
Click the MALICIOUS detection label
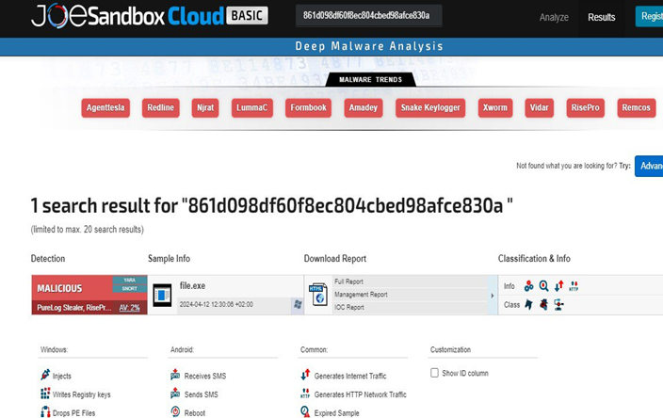[59, 288]
